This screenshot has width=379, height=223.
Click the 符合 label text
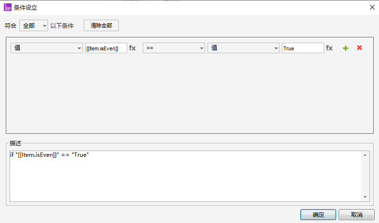(11, 25)
